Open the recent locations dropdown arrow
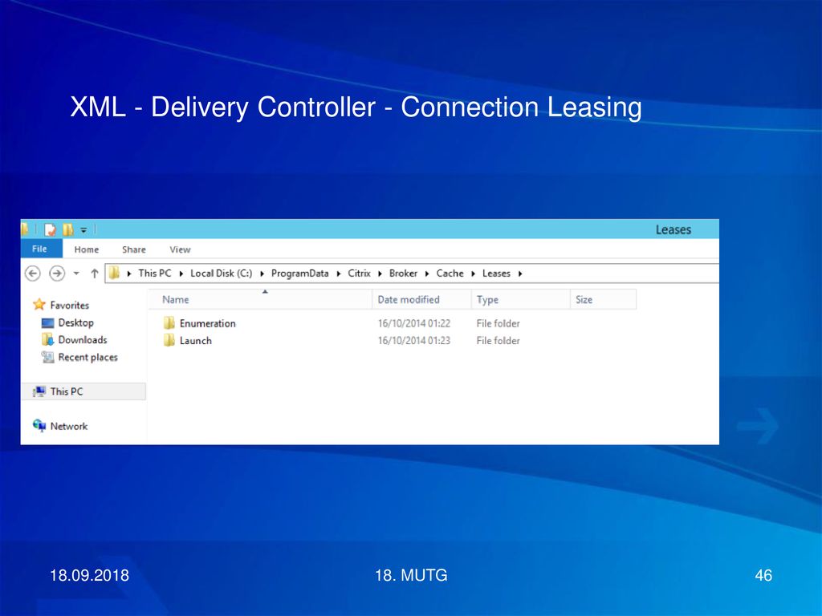This screenshot has width=822, height=616. coord(76,274)
